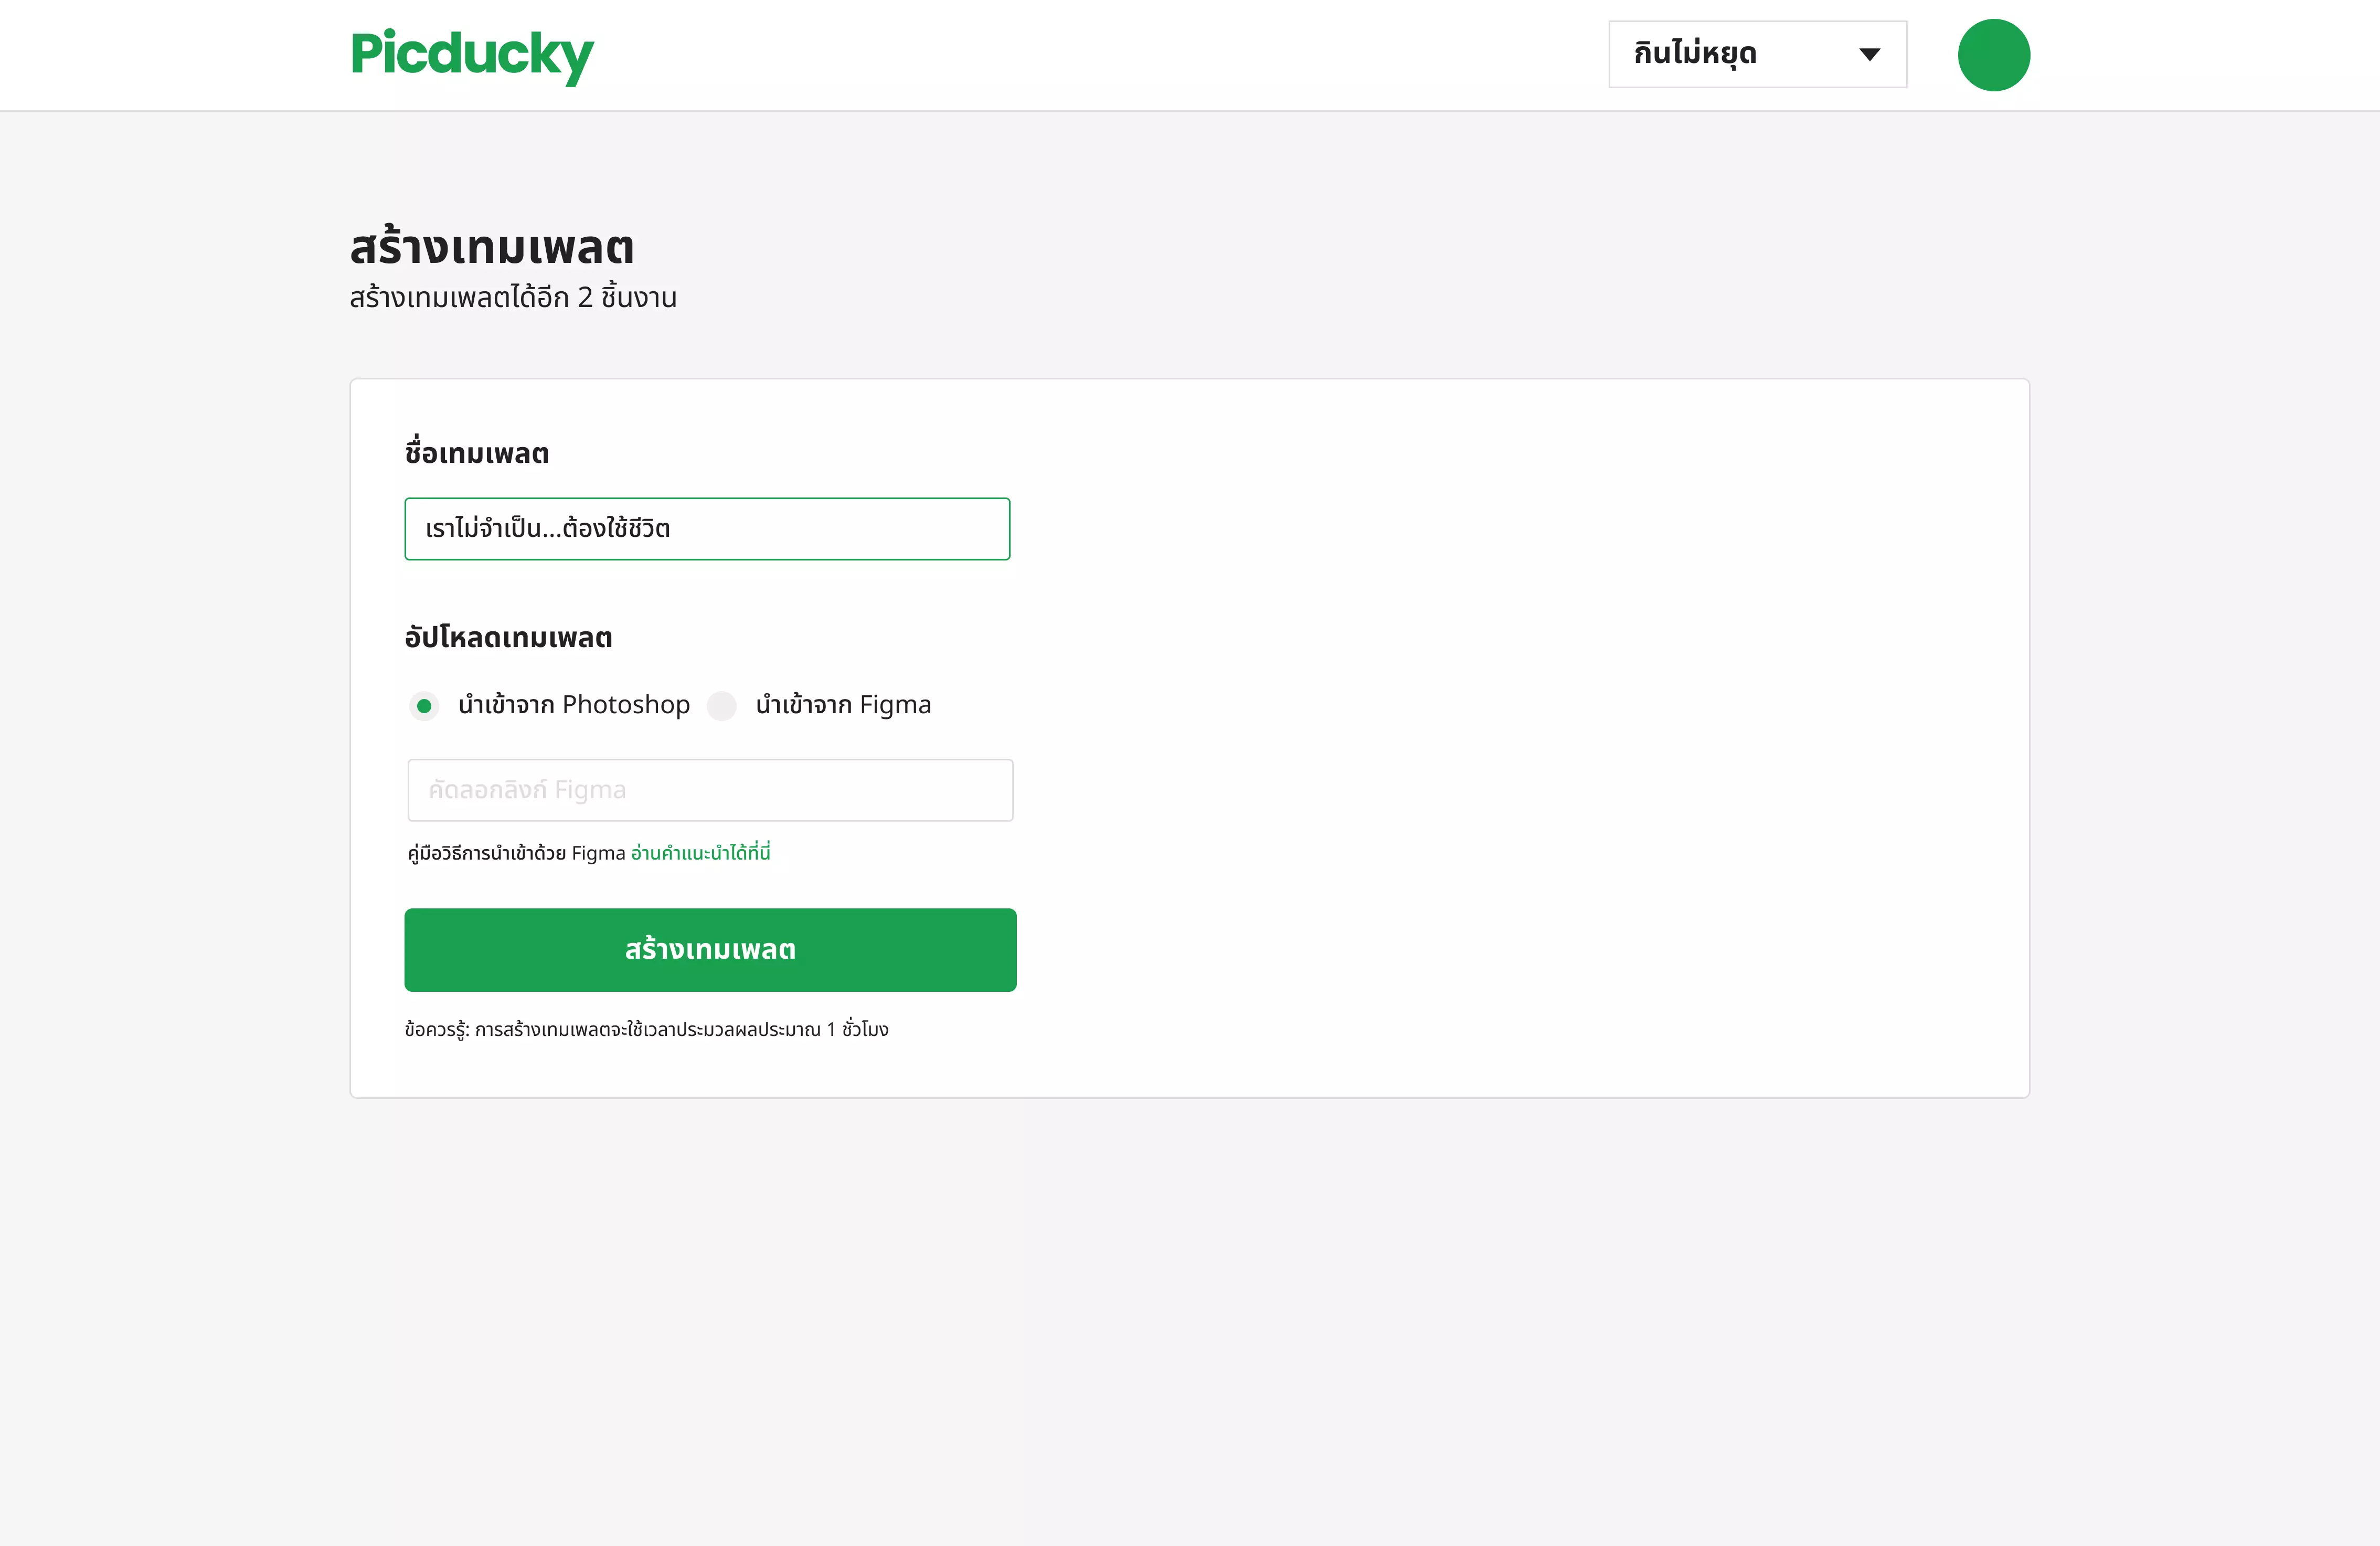Click the empty right side of the form card
The image size is (2380, 1546).
coord(1520,740)
